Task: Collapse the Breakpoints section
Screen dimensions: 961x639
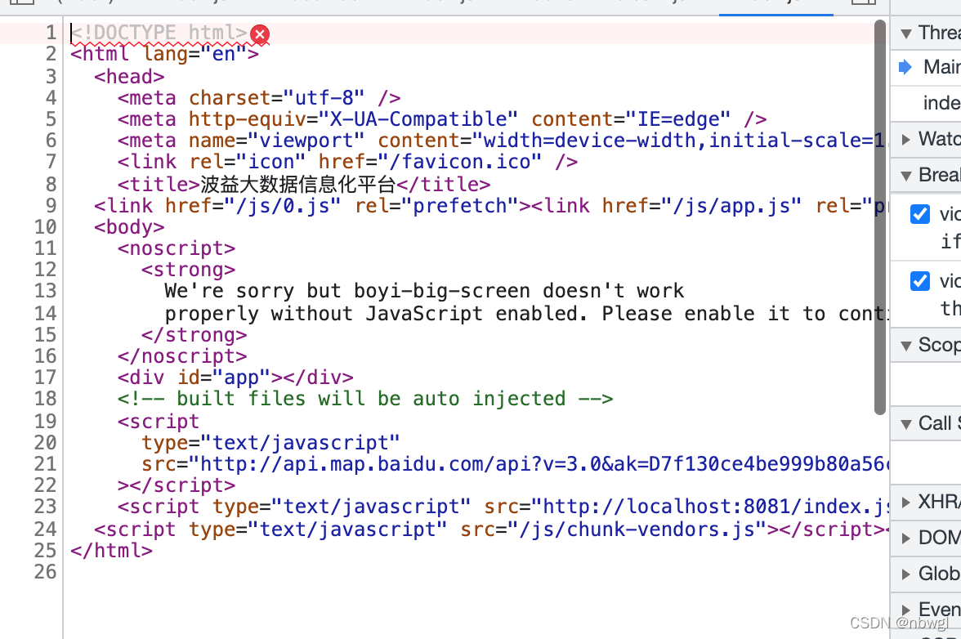Action: pyautogui.click(x=905, y=176)
